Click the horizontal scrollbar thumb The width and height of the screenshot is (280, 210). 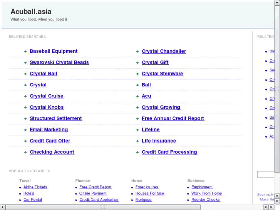point(103,207)
